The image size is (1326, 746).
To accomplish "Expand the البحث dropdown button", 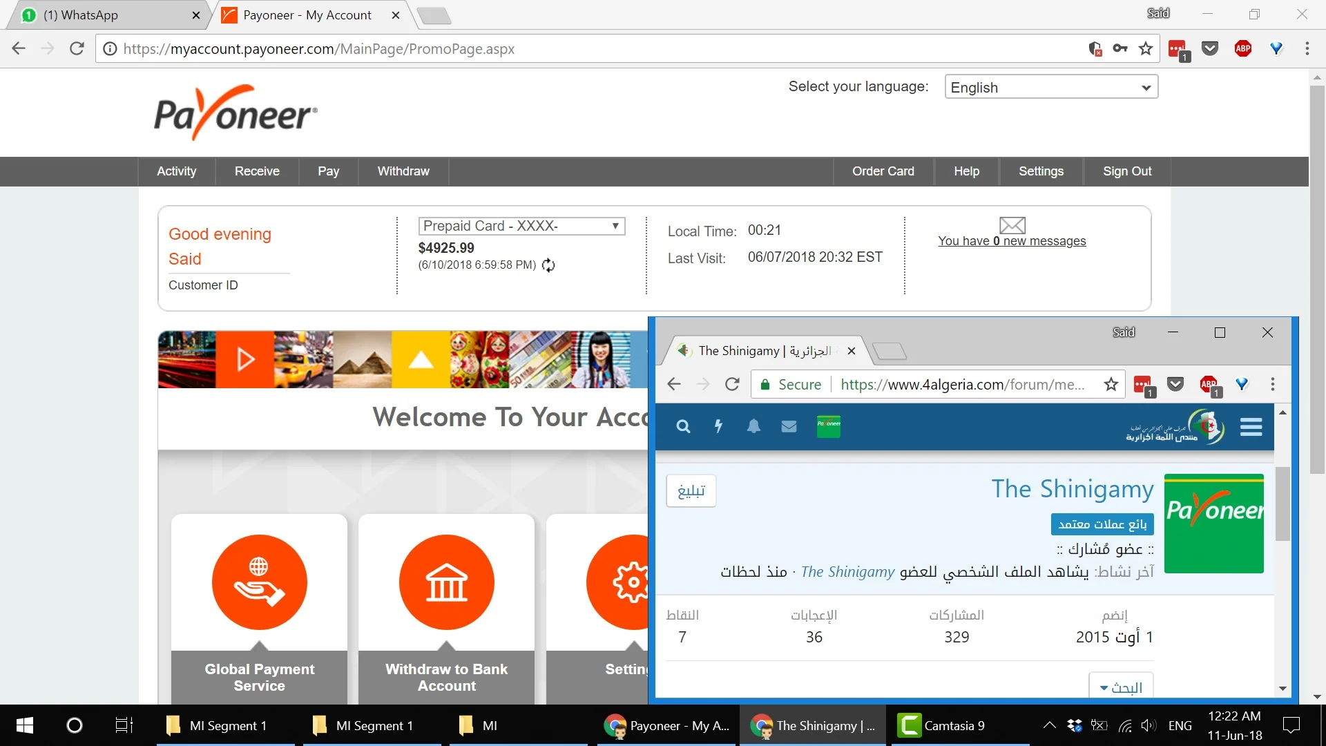I will pyautogui.click(x=1120, y=687).
